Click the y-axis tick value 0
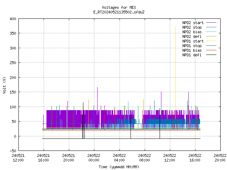Viewport: 227px width, 170px height. click(15, 136)
